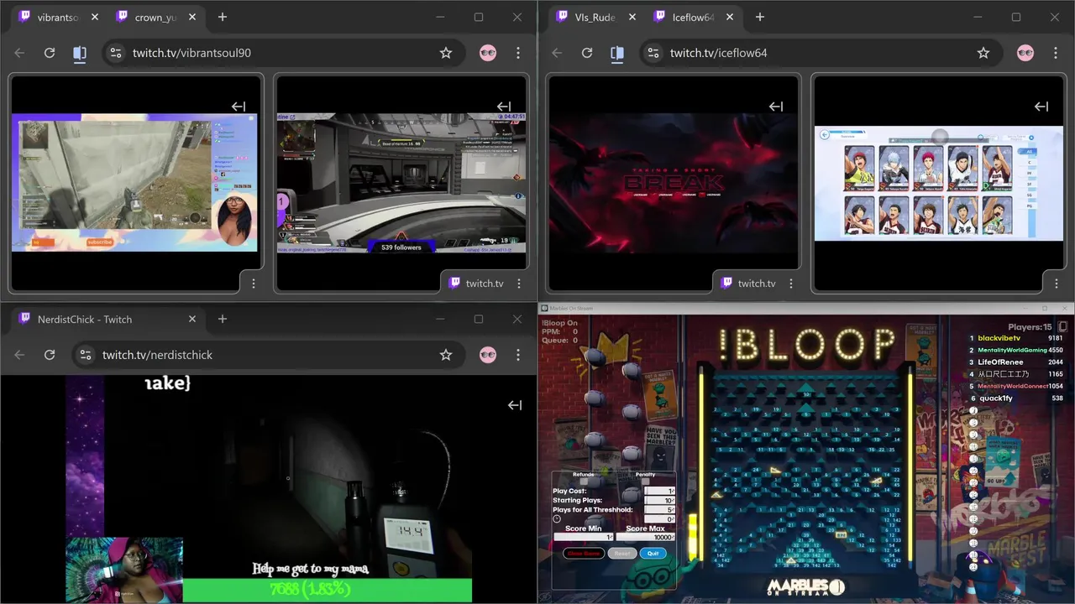Click the Close Game button in Marbles
Screen dimensions: 1075x604
pos(584,553)
